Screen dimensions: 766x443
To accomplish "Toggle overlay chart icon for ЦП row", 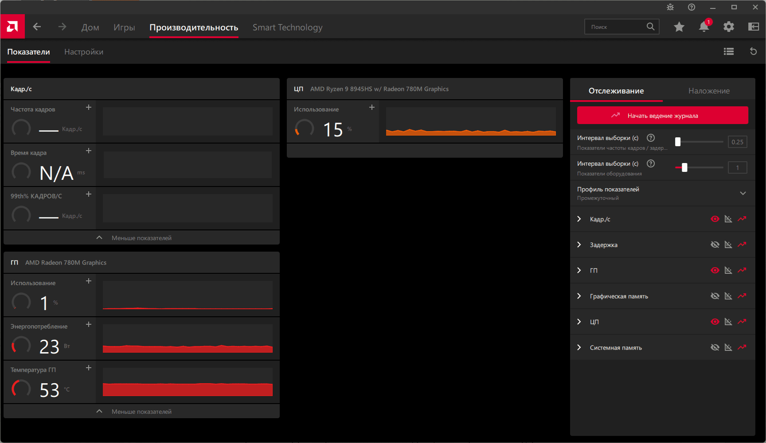I will pos(728,322).
